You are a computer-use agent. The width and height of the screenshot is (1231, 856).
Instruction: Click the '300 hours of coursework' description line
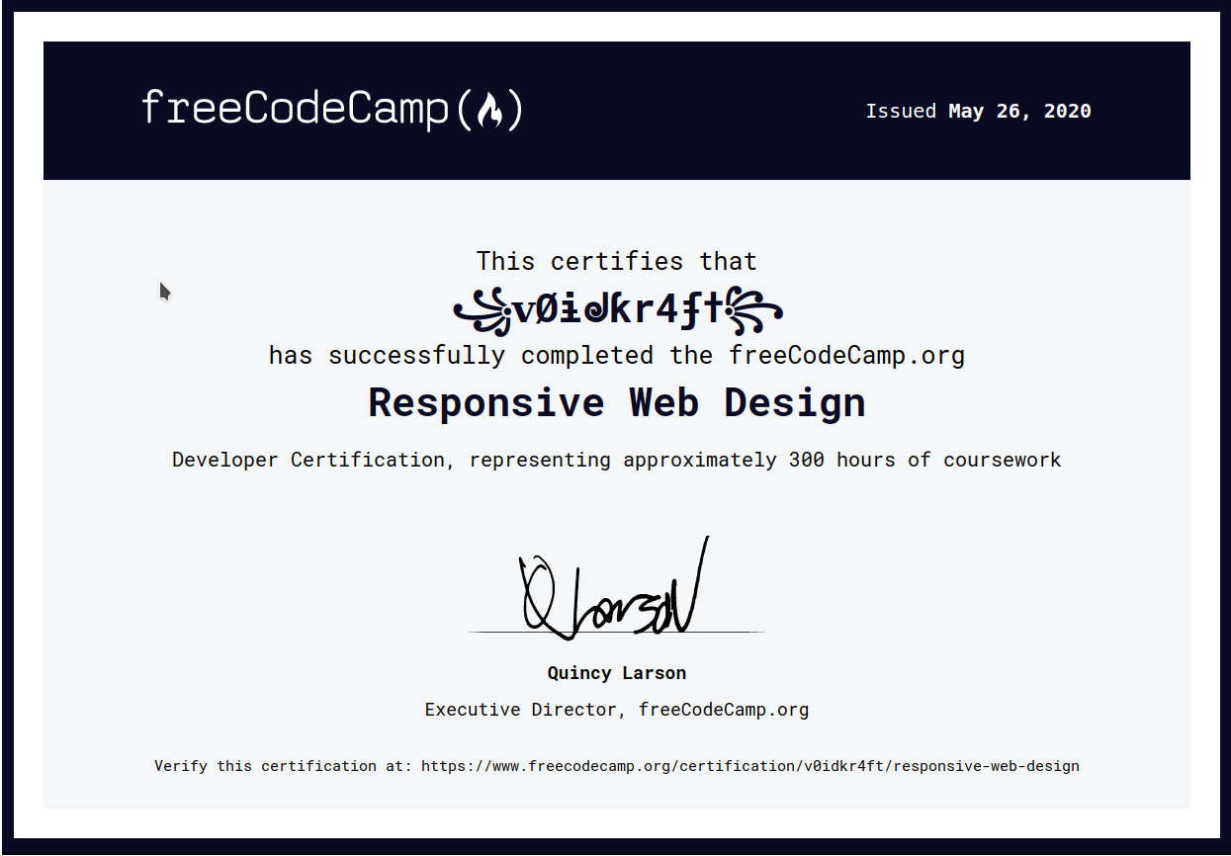(616, 460)
